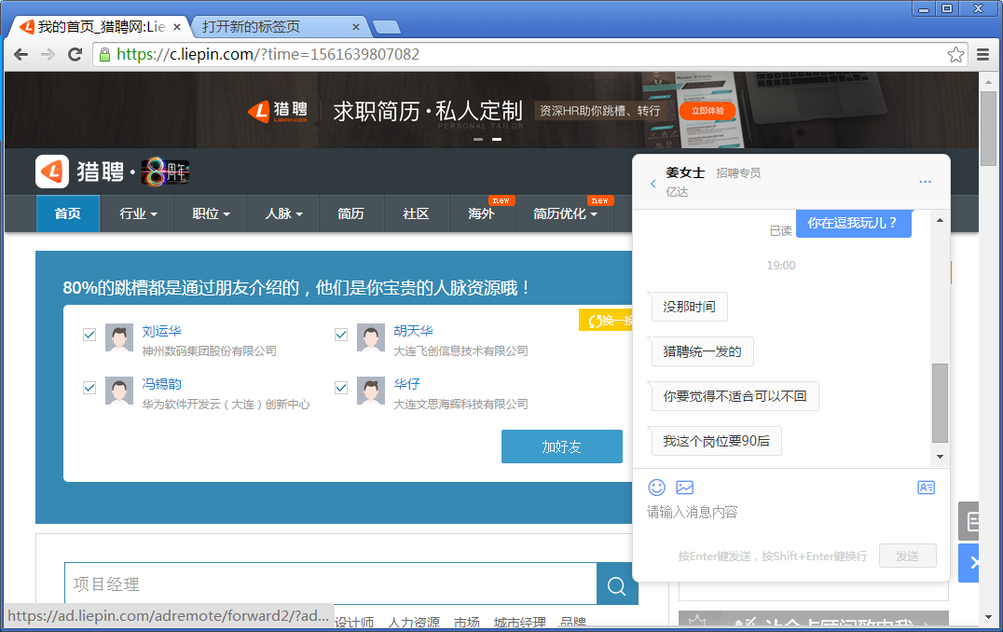The width and height of the screenshot is (1003, 632).
Task: Click first banner carousel dot
Action: pos(478,139)
